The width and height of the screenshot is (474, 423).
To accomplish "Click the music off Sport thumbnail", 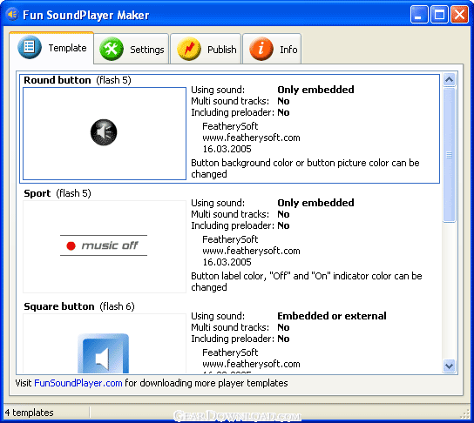I will (105, 246).
